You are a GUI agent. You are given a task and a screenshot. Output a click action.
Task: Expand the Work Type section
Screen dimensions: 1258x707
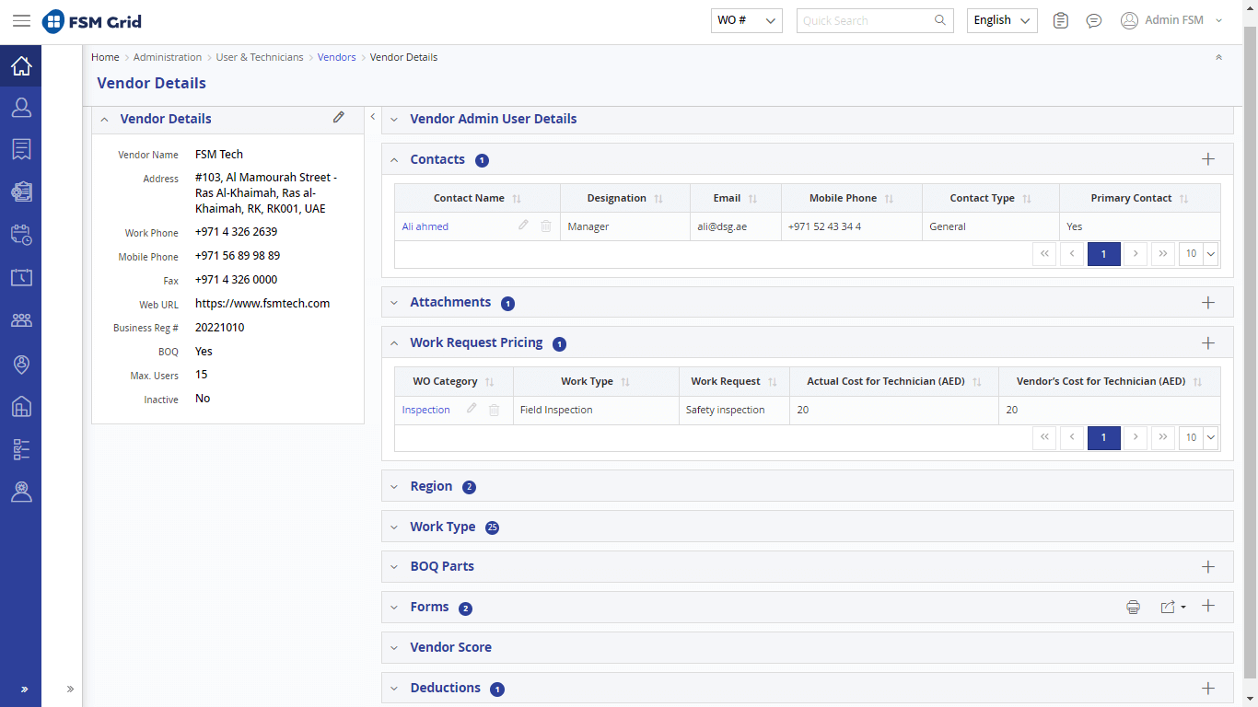pos(394,527)
